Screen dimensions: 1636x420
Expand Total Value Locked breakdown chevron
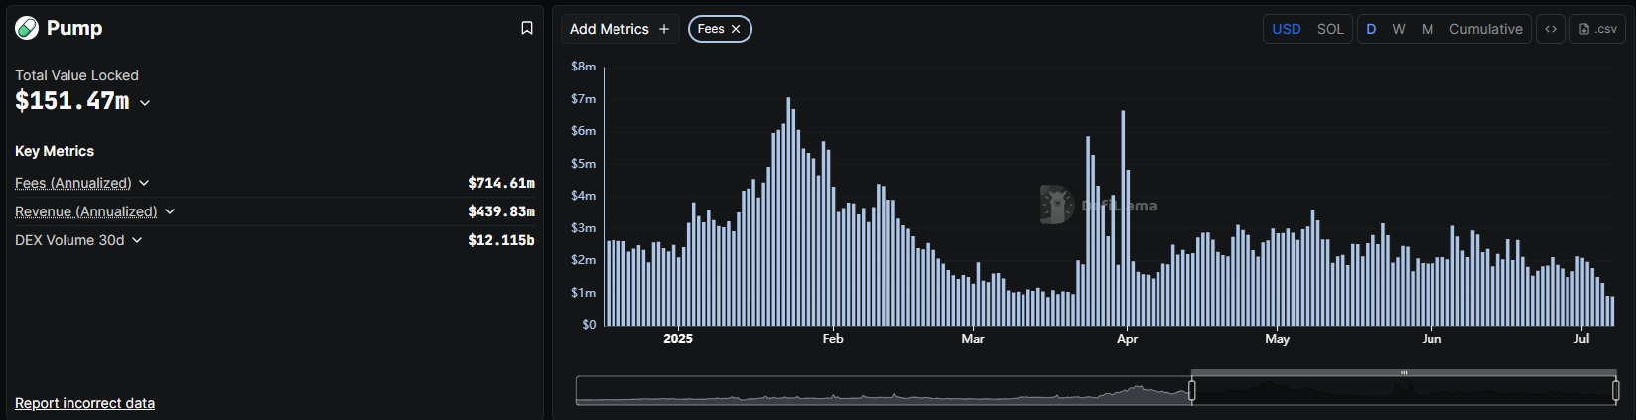(x=145, y=103)
